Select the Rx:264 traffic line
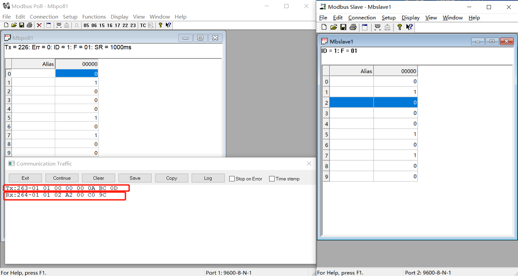Screen dimensions: 518x276 pyautogui.click(x=56, y=195)
